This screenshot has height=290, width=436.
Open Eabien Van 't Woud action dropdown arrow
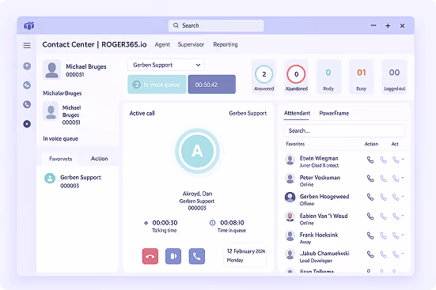pos(403,215)
